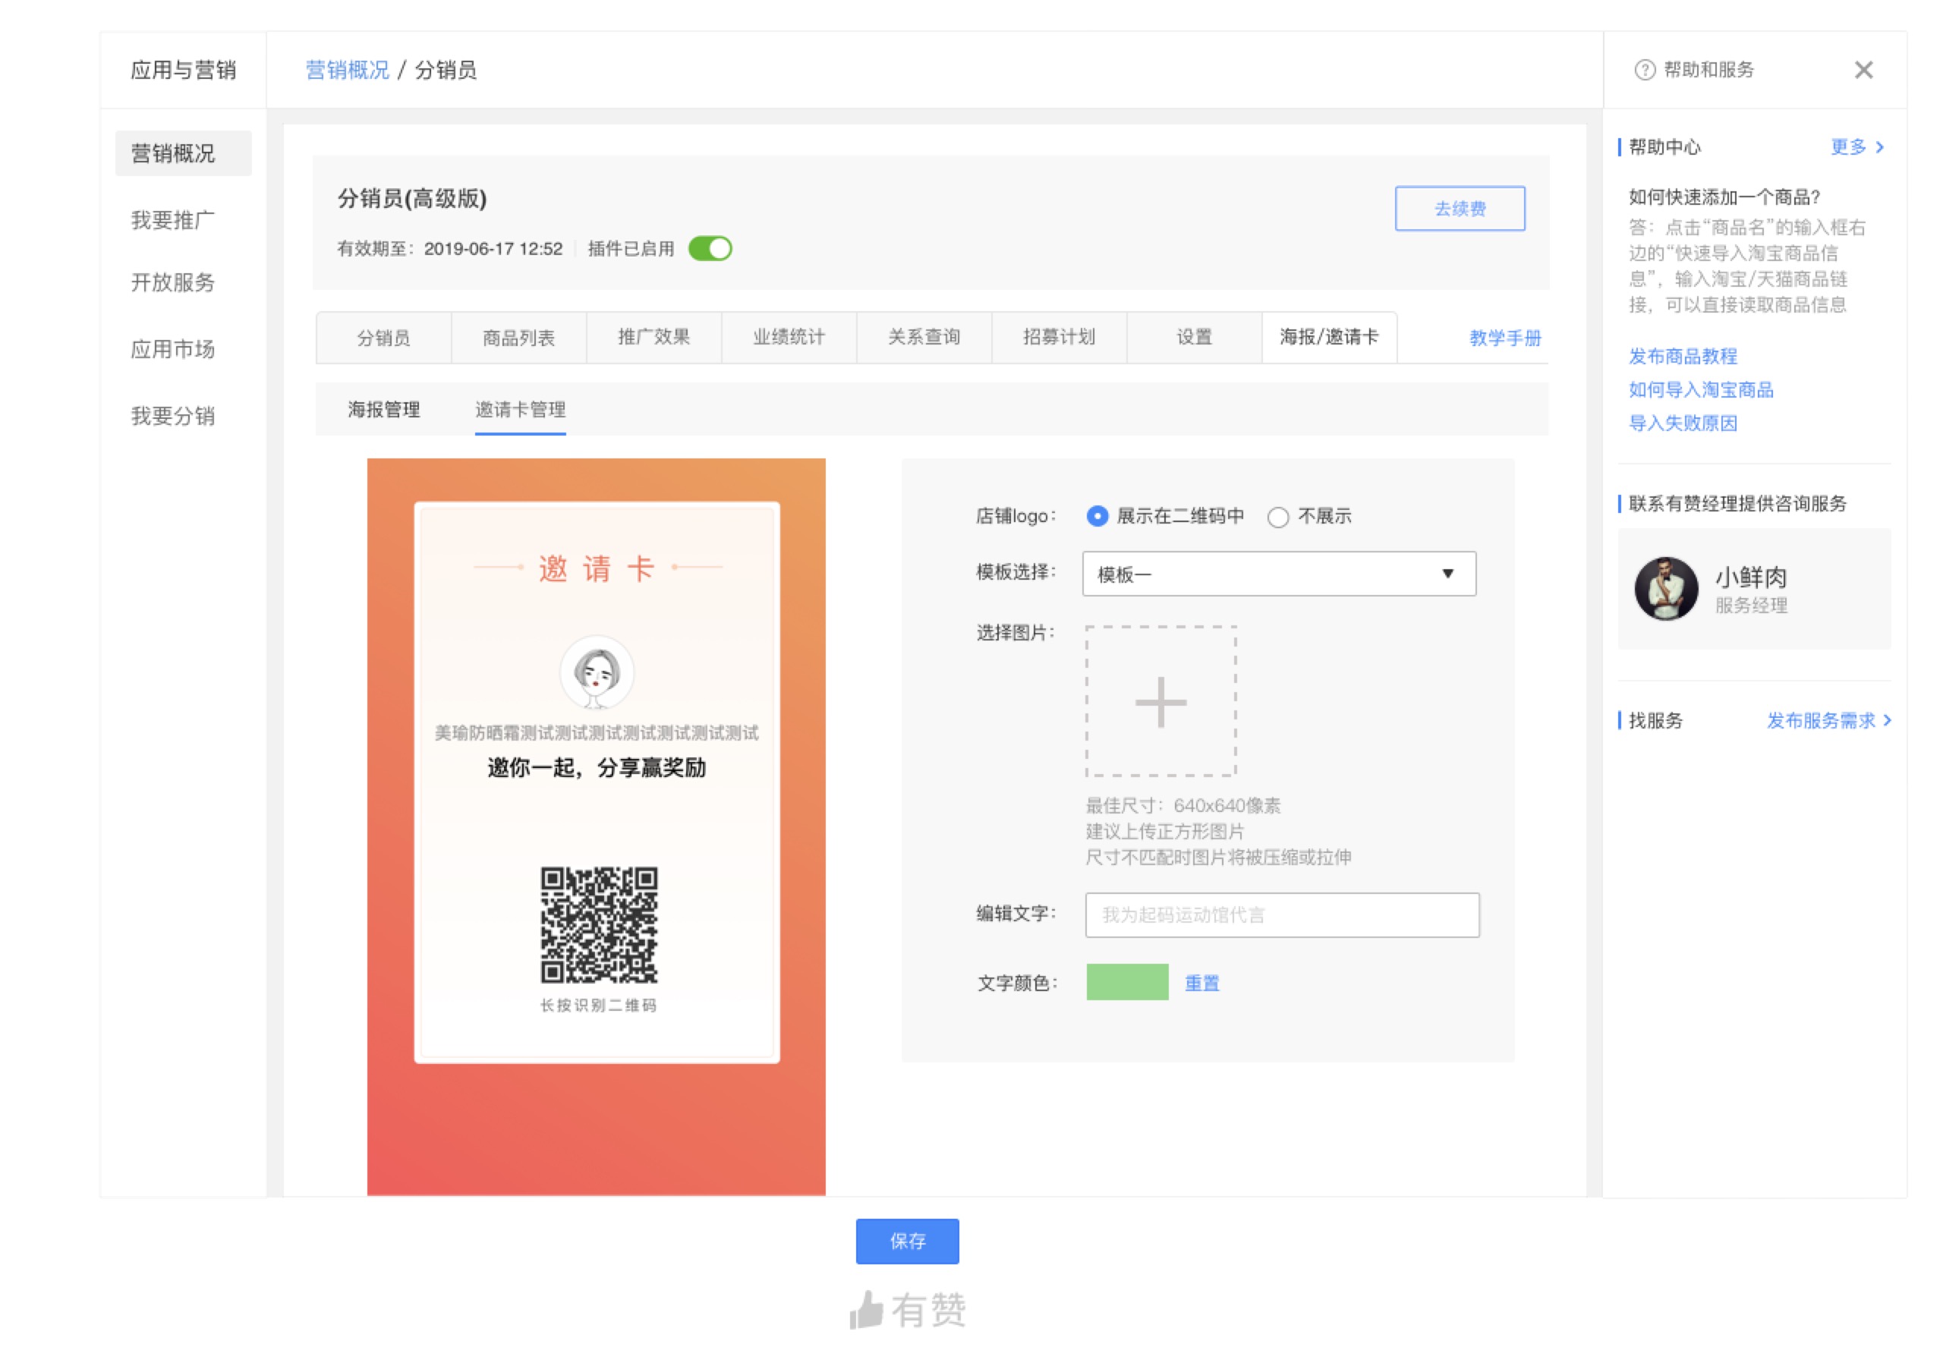
Task: Click the QR code on the invitation card
Action: pos(599,924)
